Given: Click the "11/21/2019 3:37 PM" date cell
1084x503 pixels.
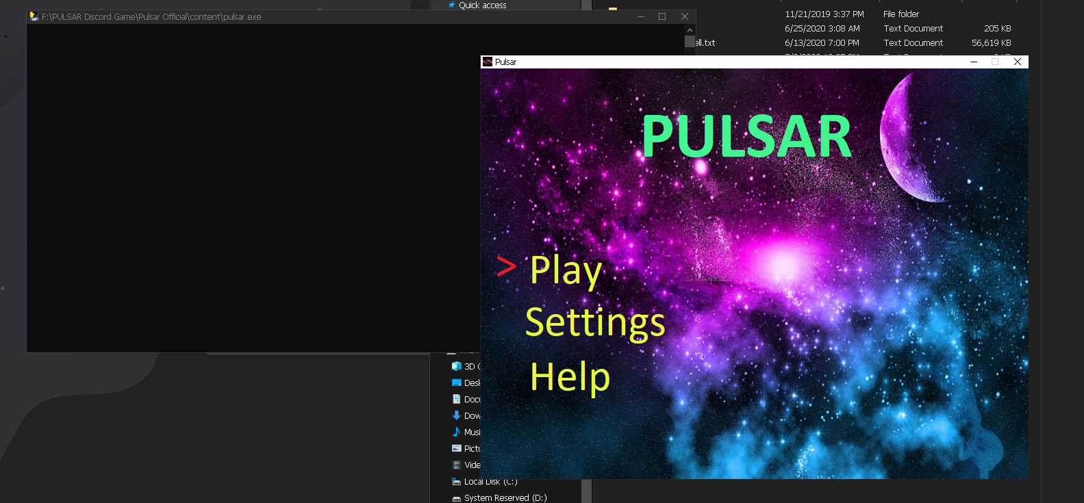Looking at the screenshot, I should [824, 14].
